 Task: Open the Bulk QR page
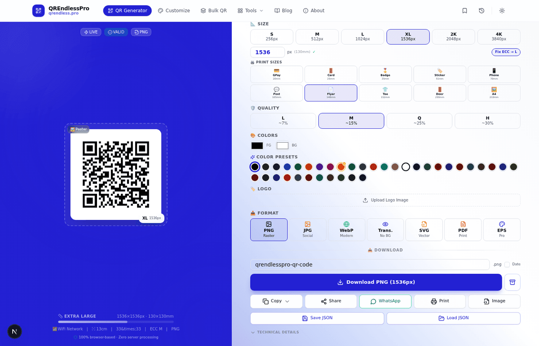(213, 10)
